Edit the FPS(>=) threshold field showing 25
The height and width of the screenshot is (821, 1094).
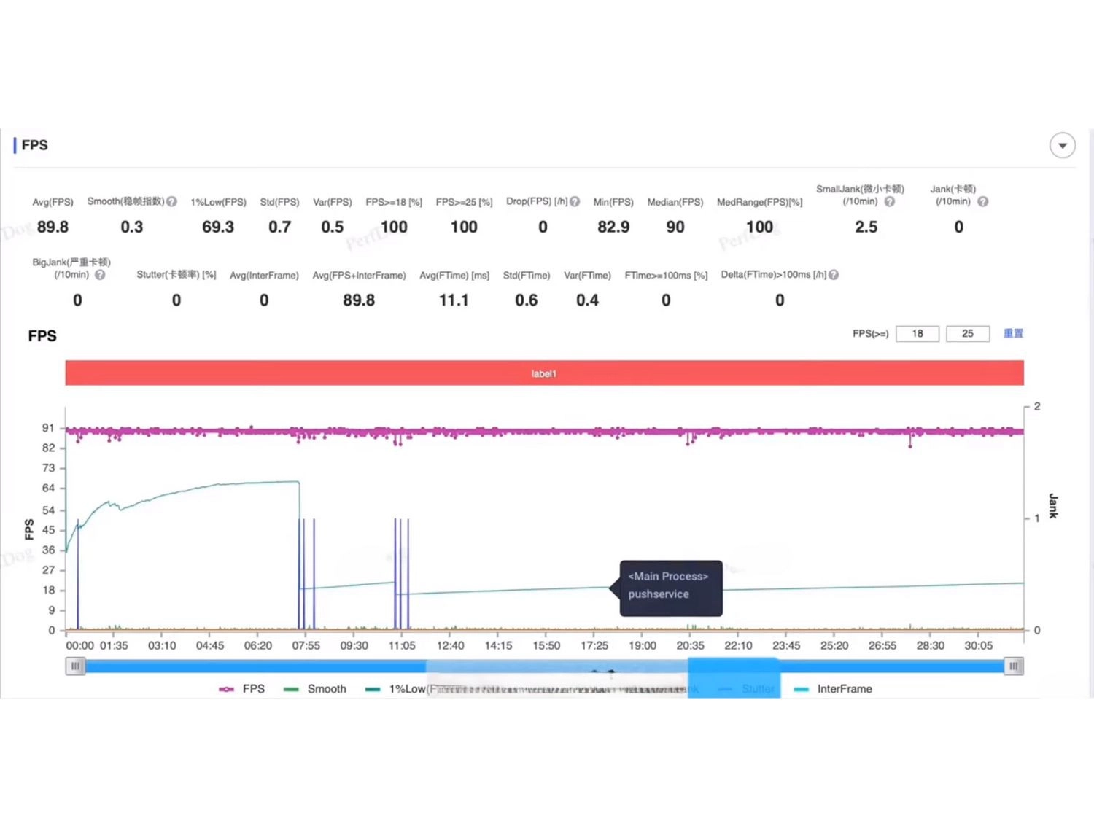pyautogui.click(x=967, y=334)
